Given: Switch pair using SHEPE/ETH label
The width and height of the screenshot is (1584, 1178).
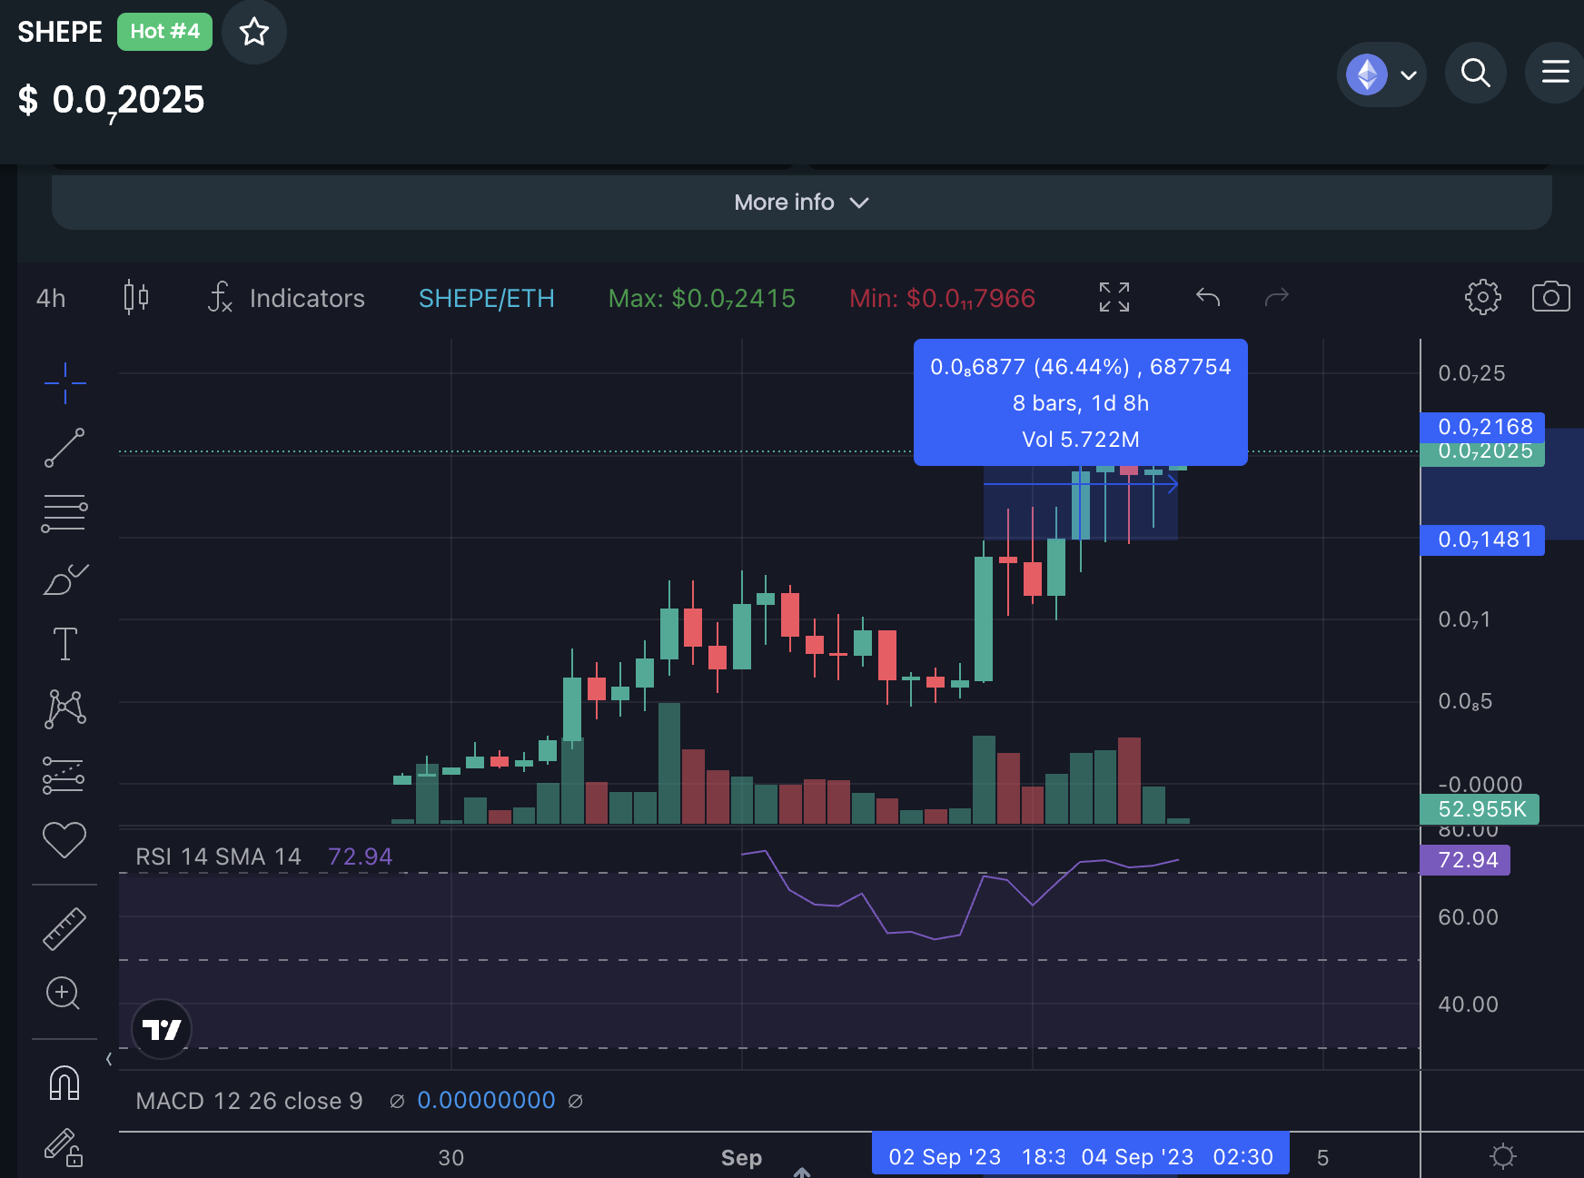Looking at the screenshot, I should (486, 298).
